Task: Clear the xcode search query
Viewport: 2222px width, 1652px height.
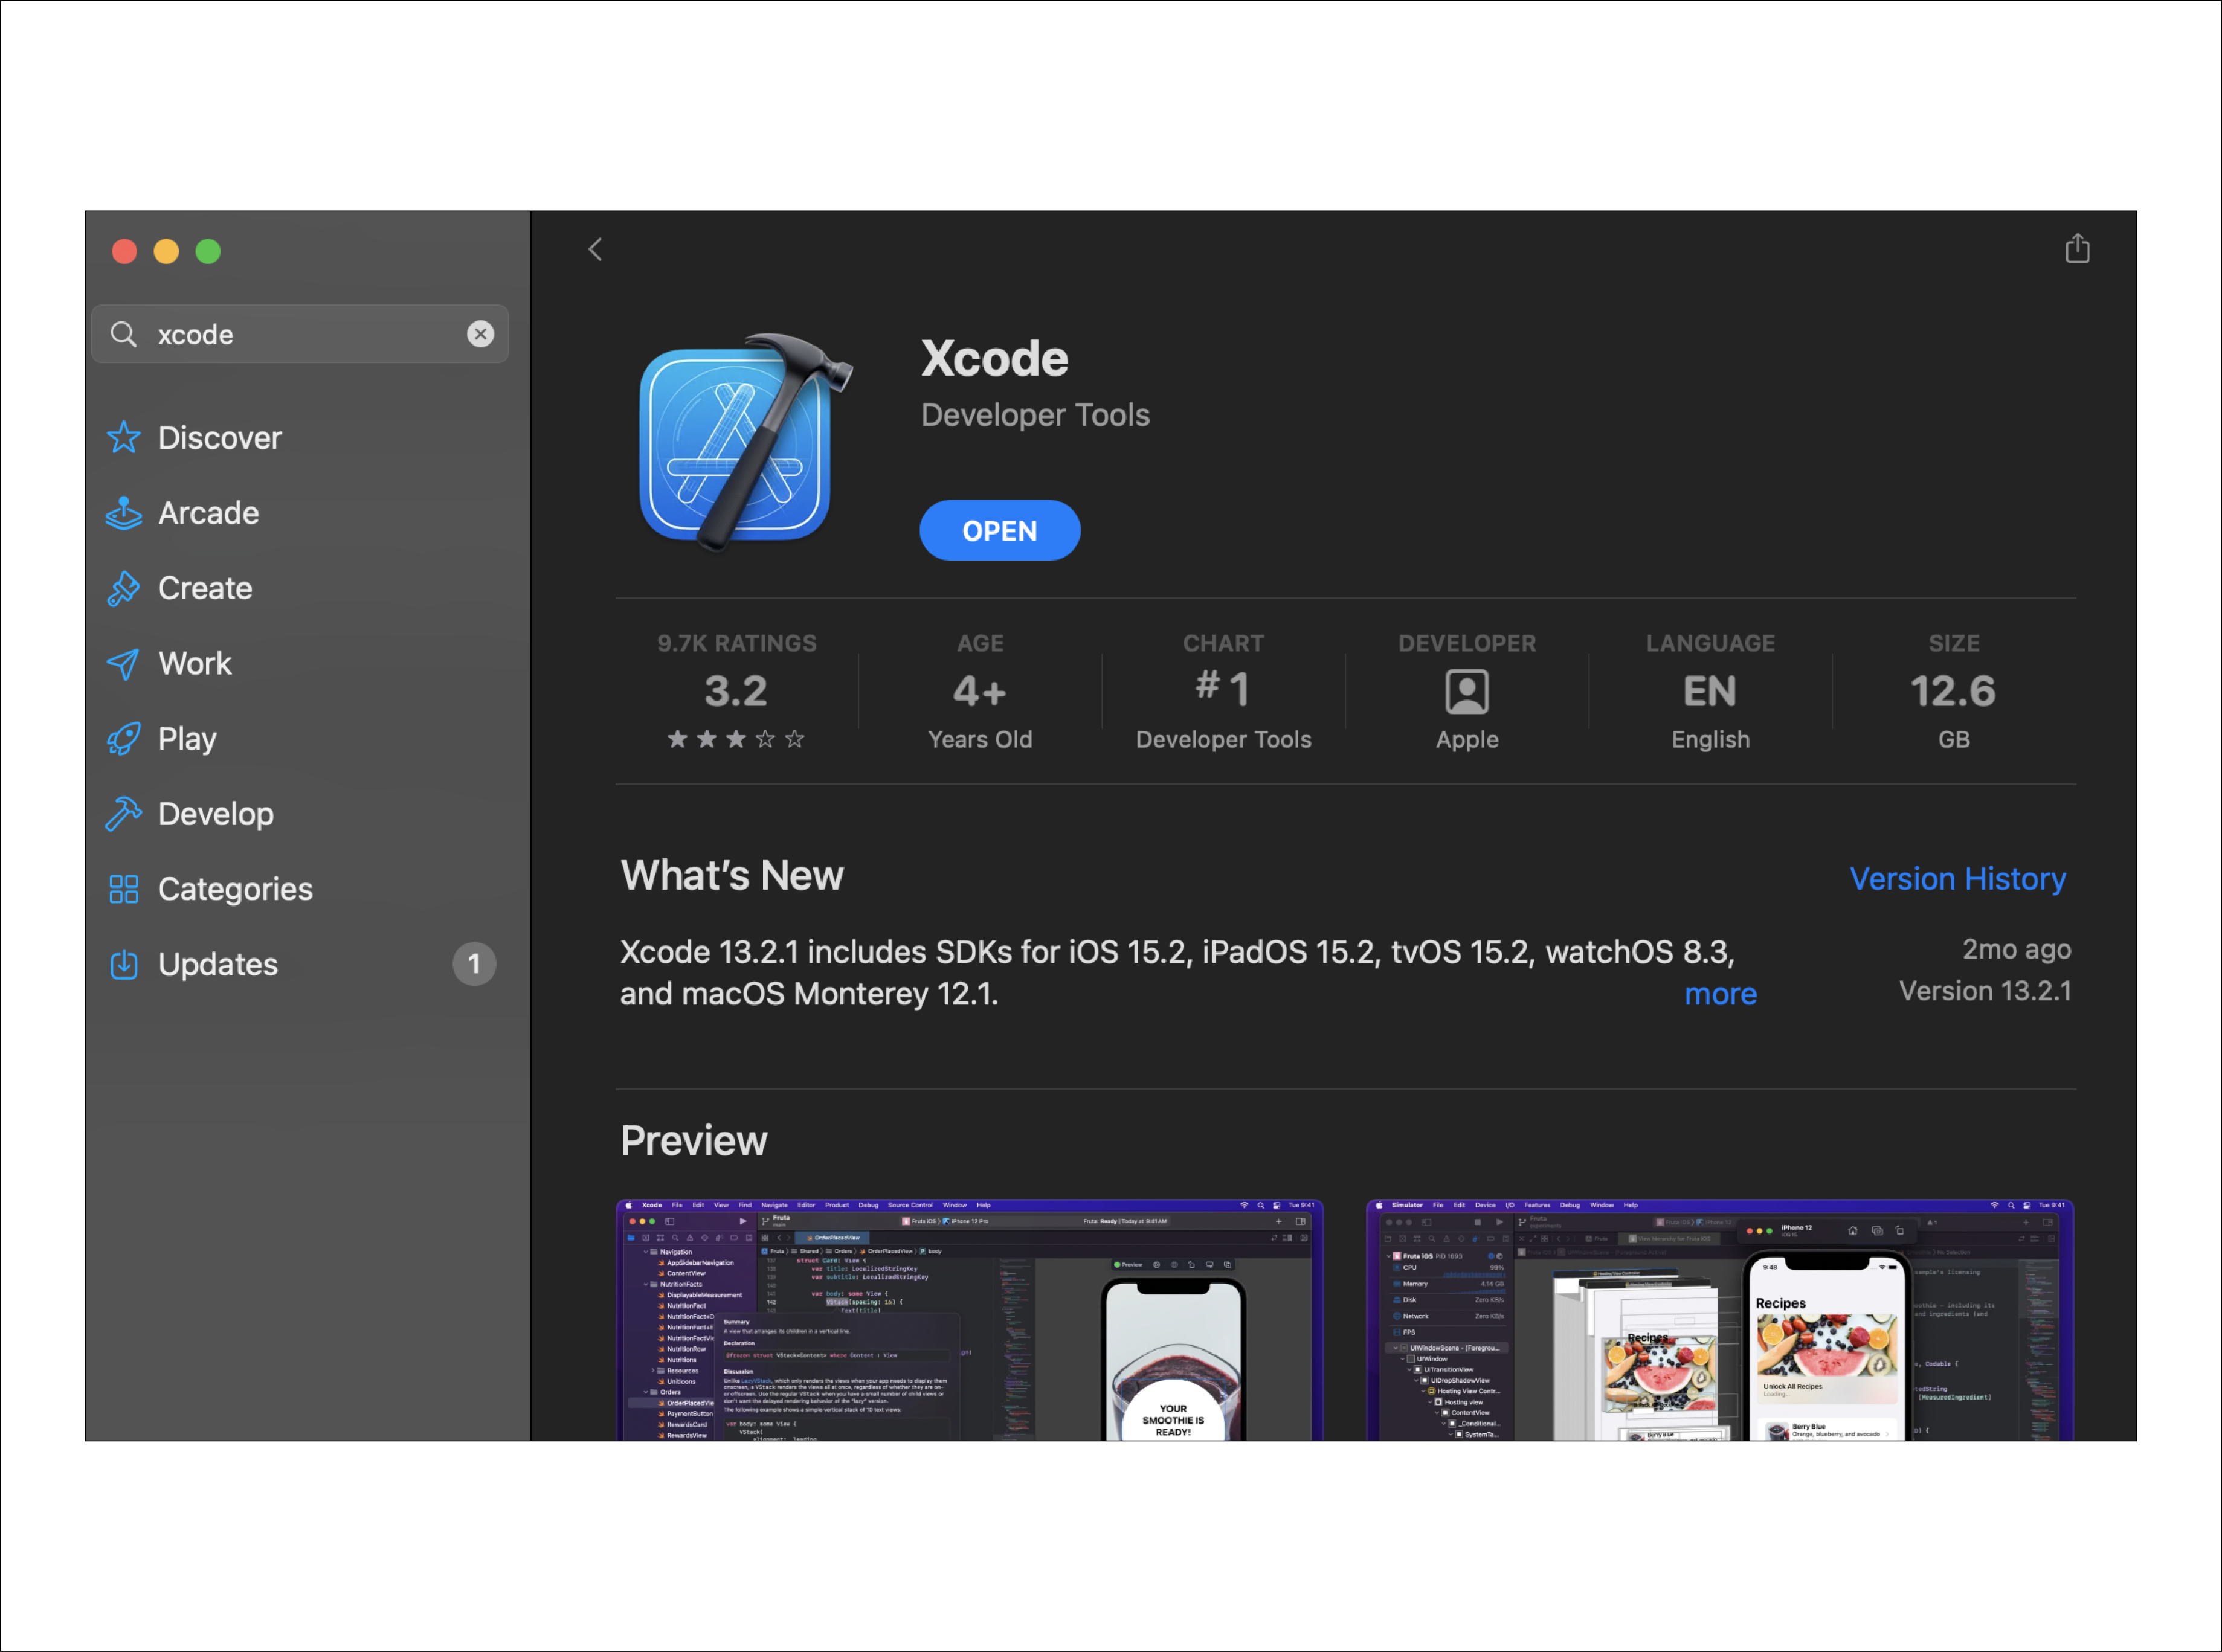Action: point(481,333)
